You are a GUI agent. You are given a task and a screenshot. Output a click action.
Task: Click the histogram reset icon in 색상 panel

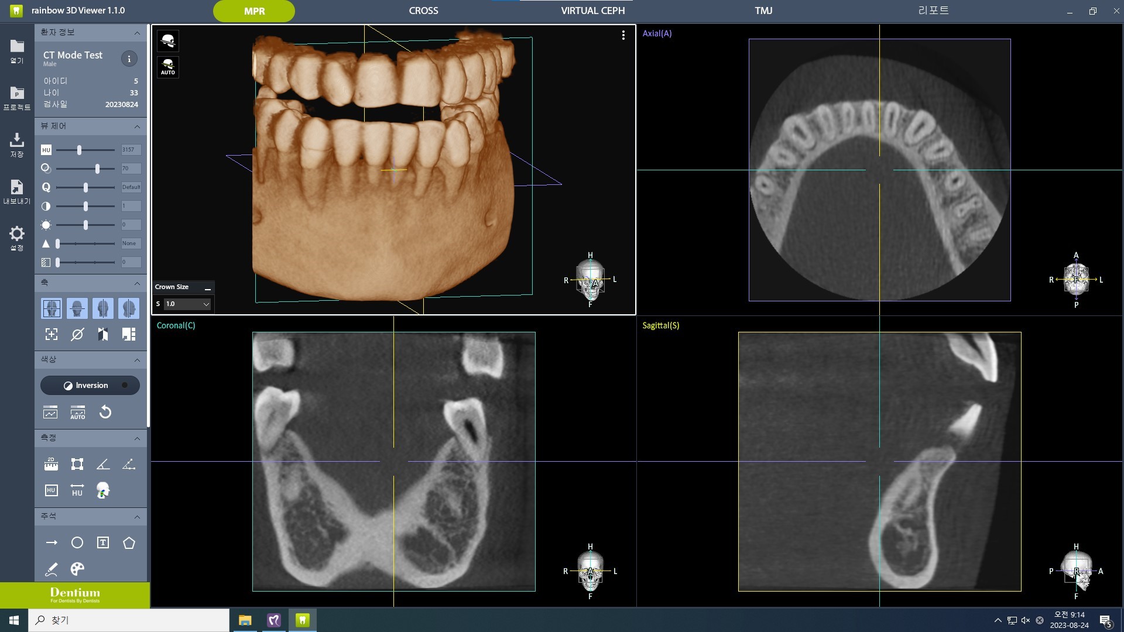click(x=105, y=412)
